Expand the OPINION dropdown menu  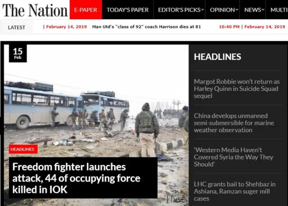coord(224,10)
